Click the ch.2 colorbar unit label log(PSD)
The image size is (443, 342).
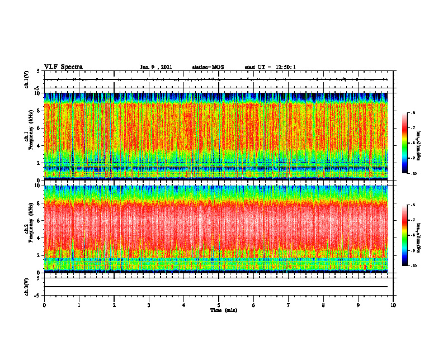click(419, 238)
